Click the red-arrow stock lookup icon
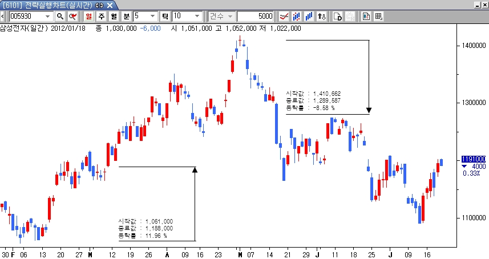This screenshot has width=489, height=259. [x=72, y=17]
